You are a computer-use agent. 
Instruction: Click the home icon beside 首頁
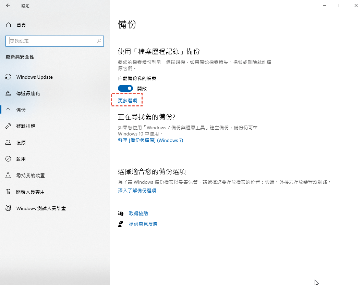9,25
